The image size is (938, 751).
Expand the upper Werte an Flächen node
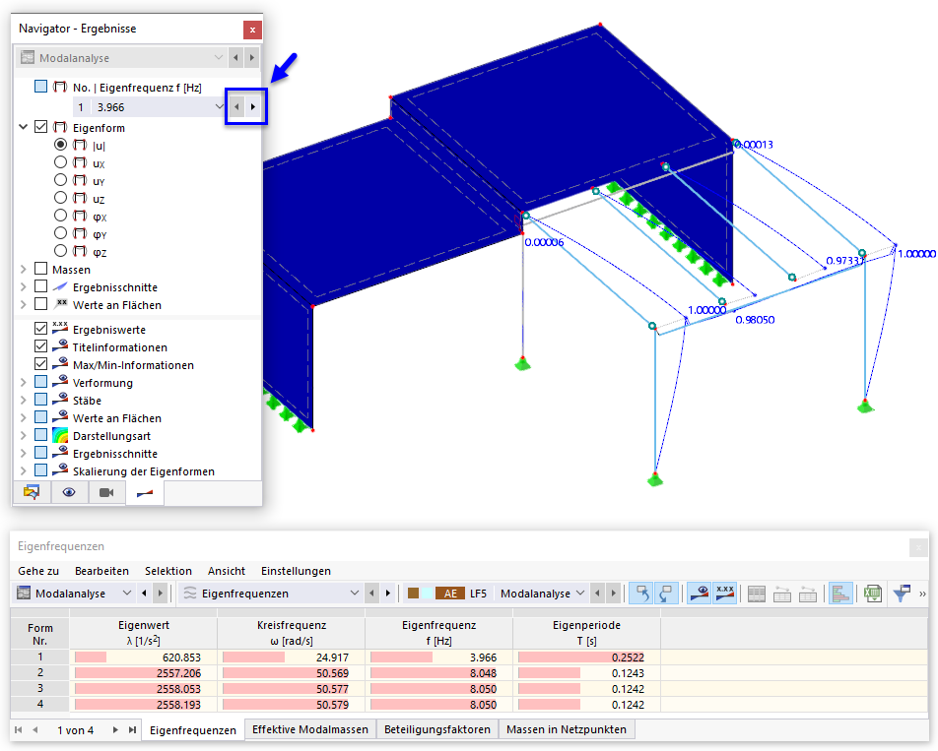point(24,305)
